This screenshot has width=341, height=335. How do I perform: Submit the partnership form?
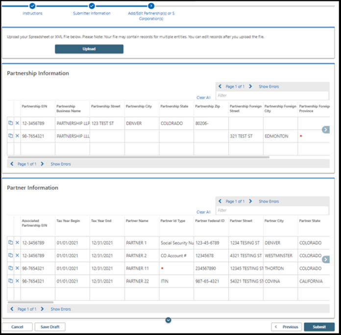(319, 327)
